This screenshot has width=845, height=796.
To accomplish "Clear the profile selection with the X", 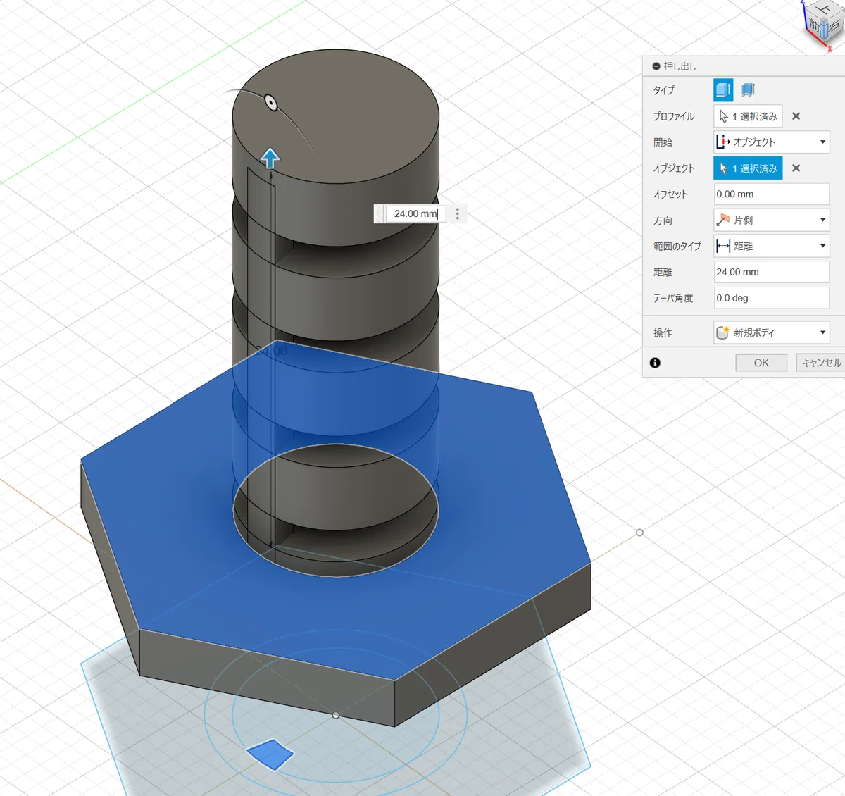I will (796, 116).
